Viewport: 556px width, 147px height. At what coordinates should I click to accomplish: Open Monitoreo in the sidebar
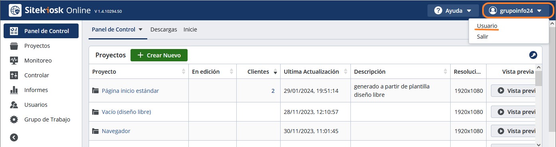point(38,61)
